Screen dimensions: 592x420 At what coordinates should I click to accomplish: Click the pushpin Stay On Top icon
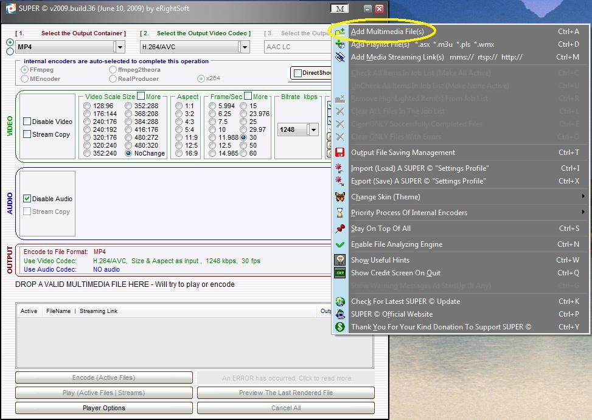click(340, 229)
